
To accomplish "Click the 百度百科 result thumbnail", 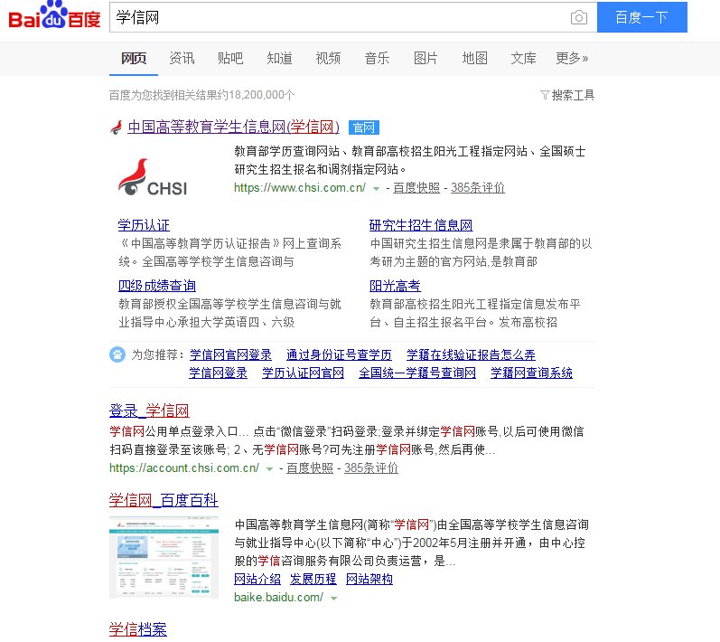I will pyautogui.click(x=164, y=557).
